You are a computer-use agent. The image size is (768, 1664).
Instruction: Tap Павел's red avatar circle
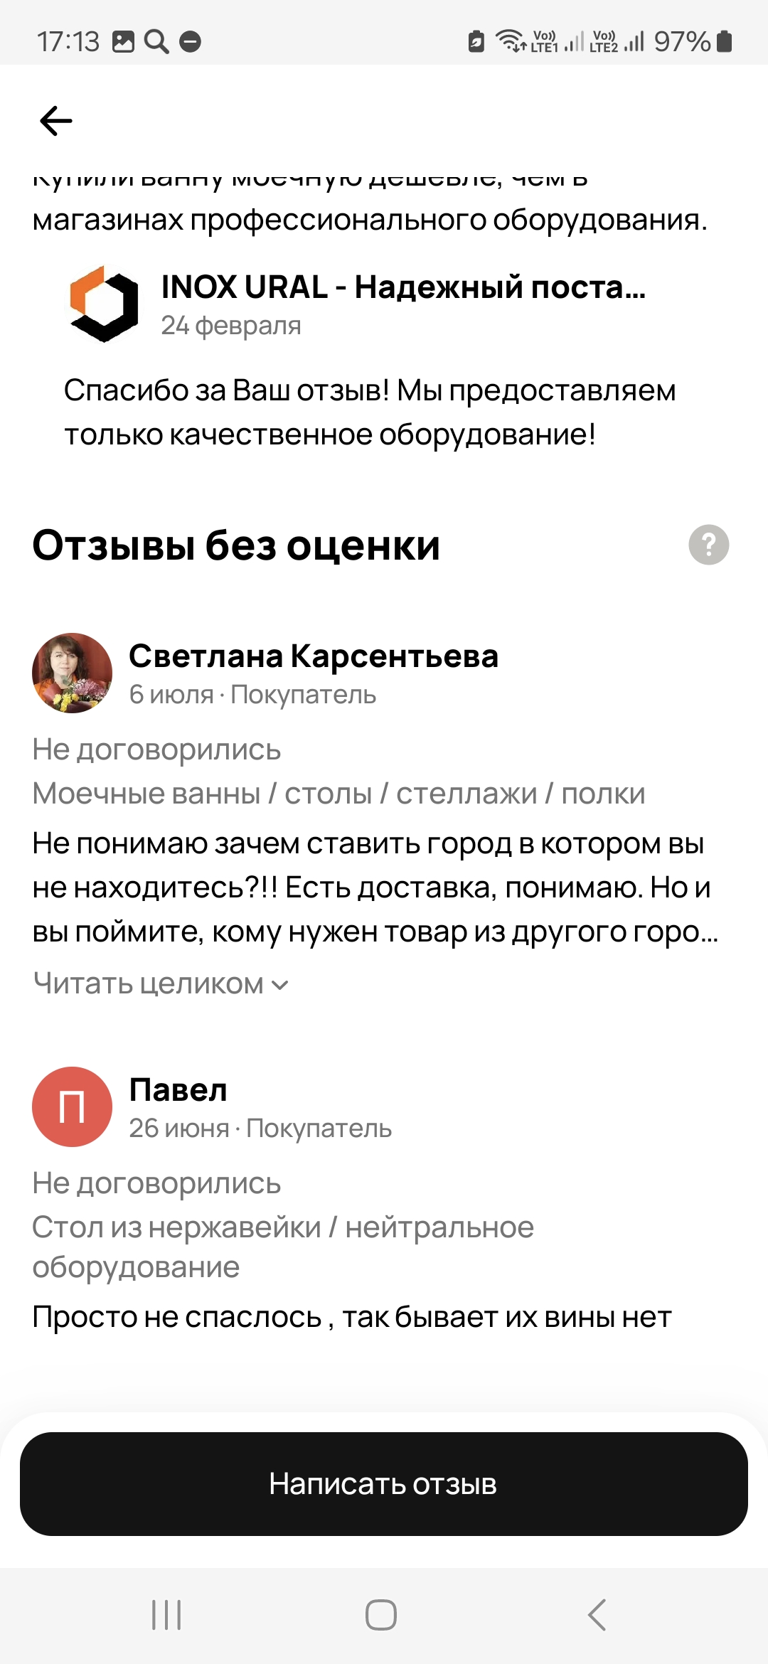pos(72,1106)
